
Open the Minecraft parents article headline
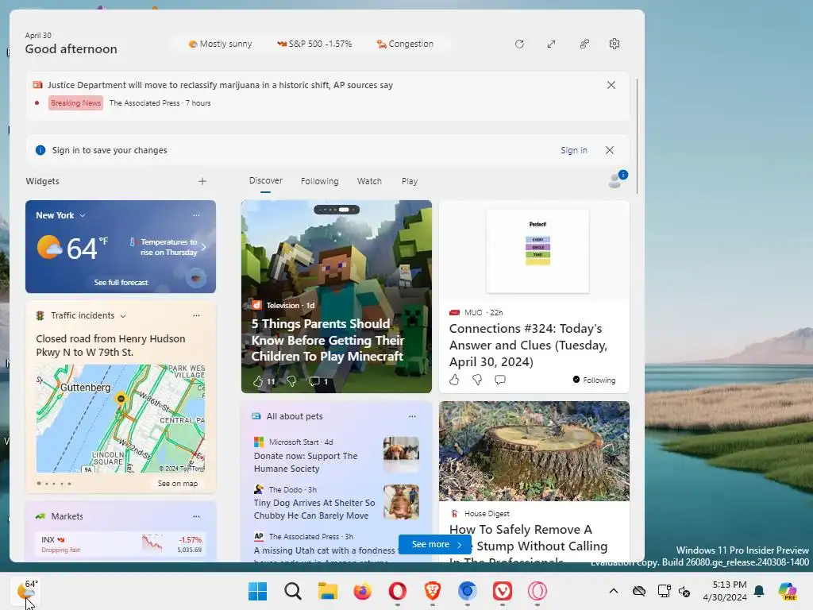[x=327, y=340]
